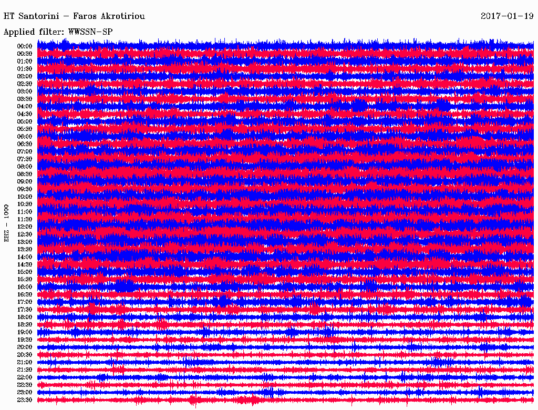The height and width of the screenshot is (410, 538).
Task: Select the 00:30 time label
Action: [x=25, y=54]
